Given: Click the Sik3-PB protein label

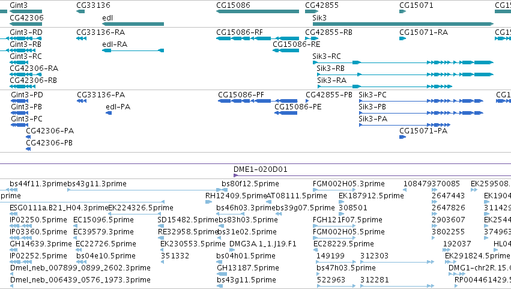Looking at the screenshot, I should pos(372,107).
